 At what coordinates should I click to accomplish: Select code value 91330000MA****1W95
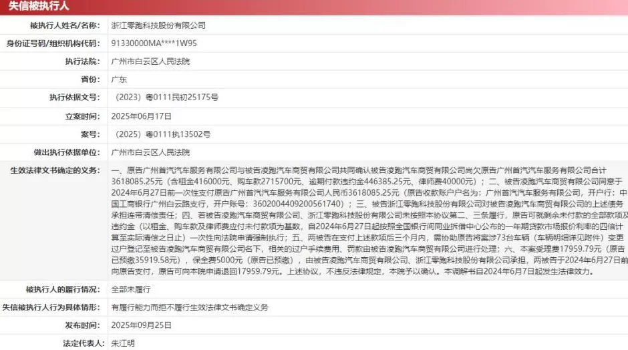pyautogui.click(x=154, y=43)
